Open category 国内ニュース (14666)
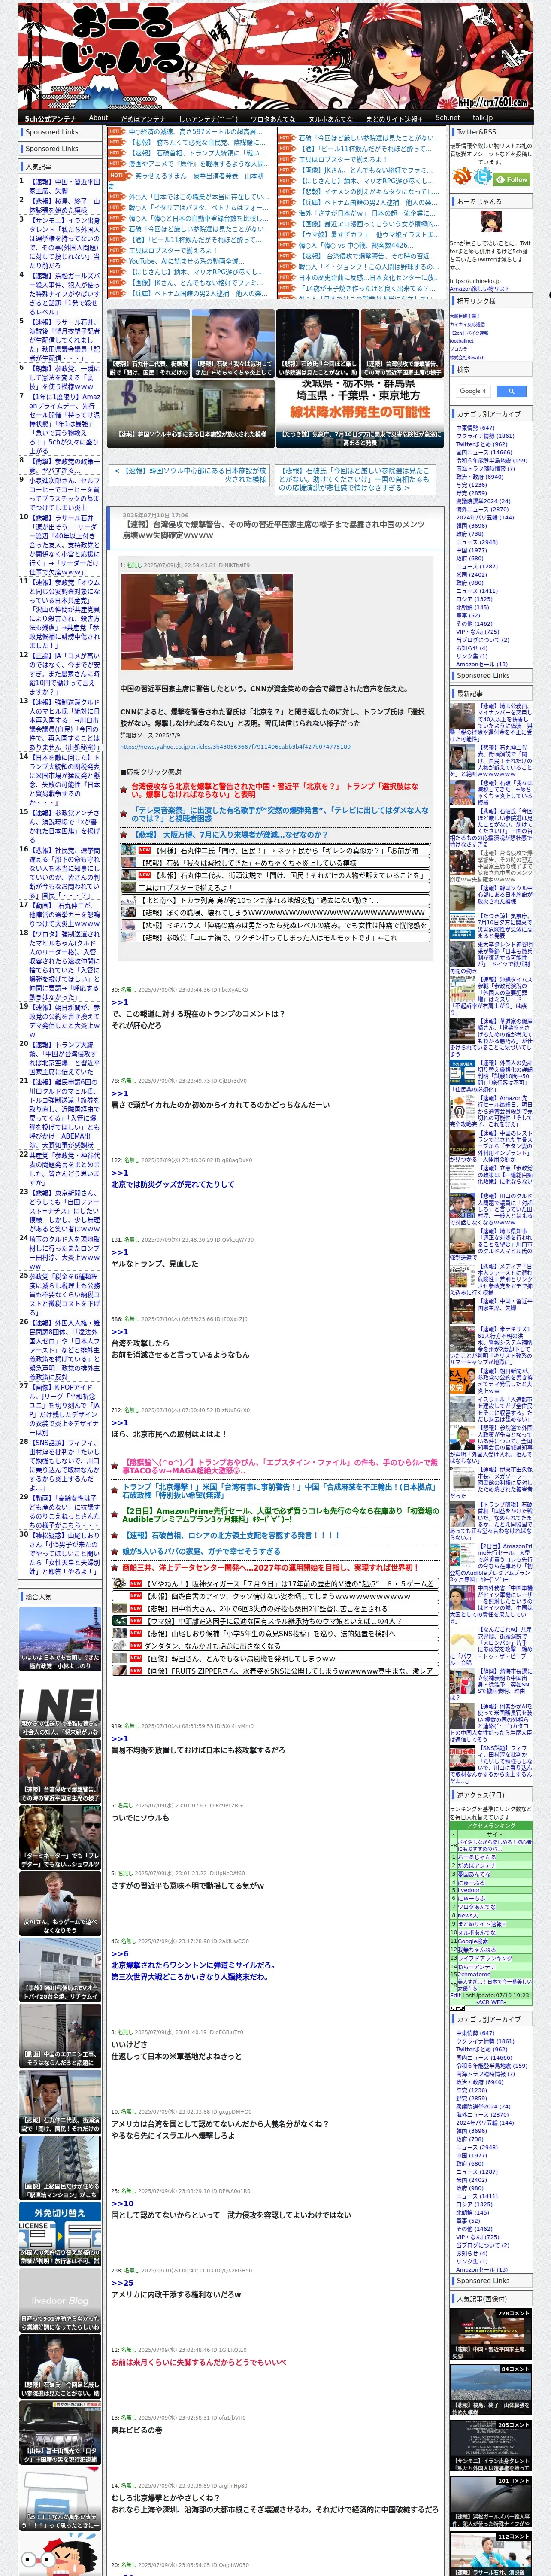 [484, 452]
